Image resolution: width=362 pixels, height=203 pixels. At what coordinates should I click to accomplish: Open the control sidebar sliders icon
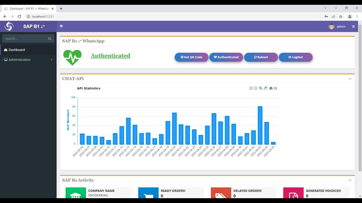(354, 27)
